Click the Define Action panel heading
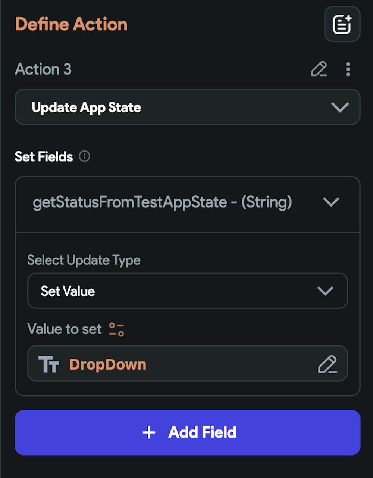373x478 pixels. pos(71,25)
